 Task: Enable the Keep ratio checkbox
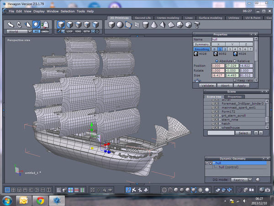[235, 80]
